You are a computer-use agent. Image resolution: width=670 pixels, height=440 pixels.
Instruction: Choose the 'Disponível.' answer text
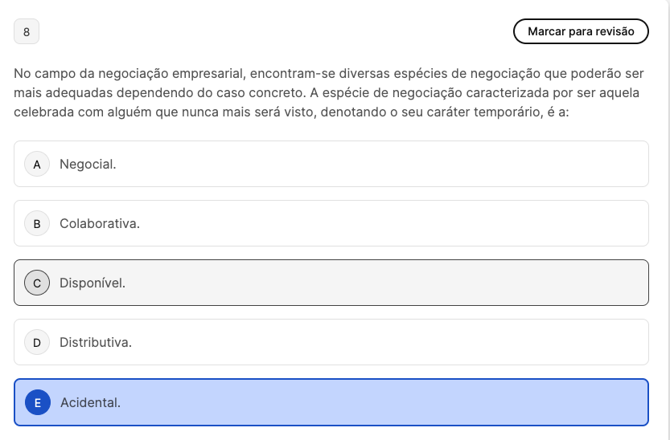92,283
